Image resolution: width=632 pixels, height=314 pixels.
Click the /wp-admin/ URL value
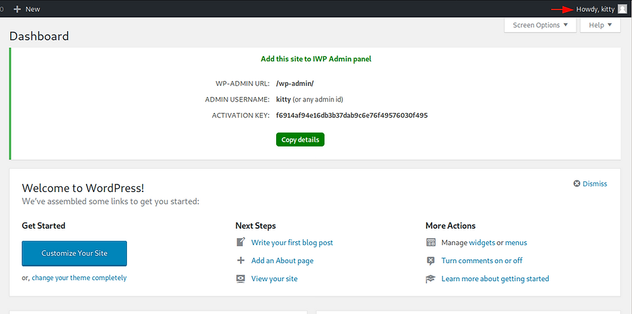295,83
